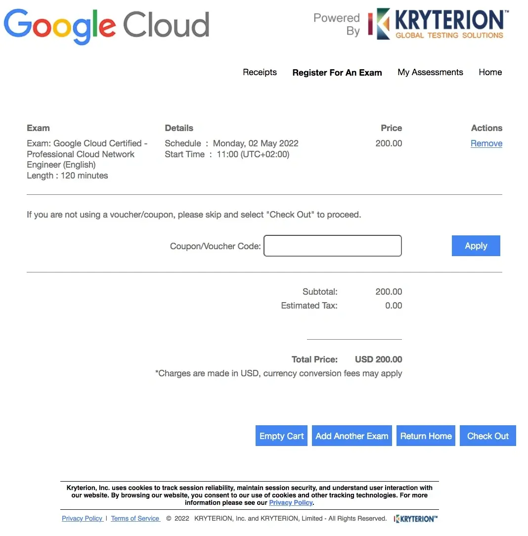
Task: Click the Kryterion logo in the header
Action: (x=437, y=23)
